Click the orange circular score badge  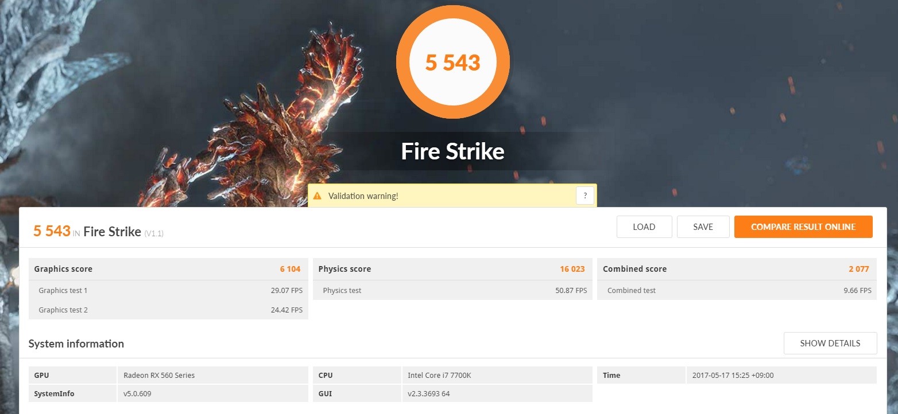coord(452,63)
